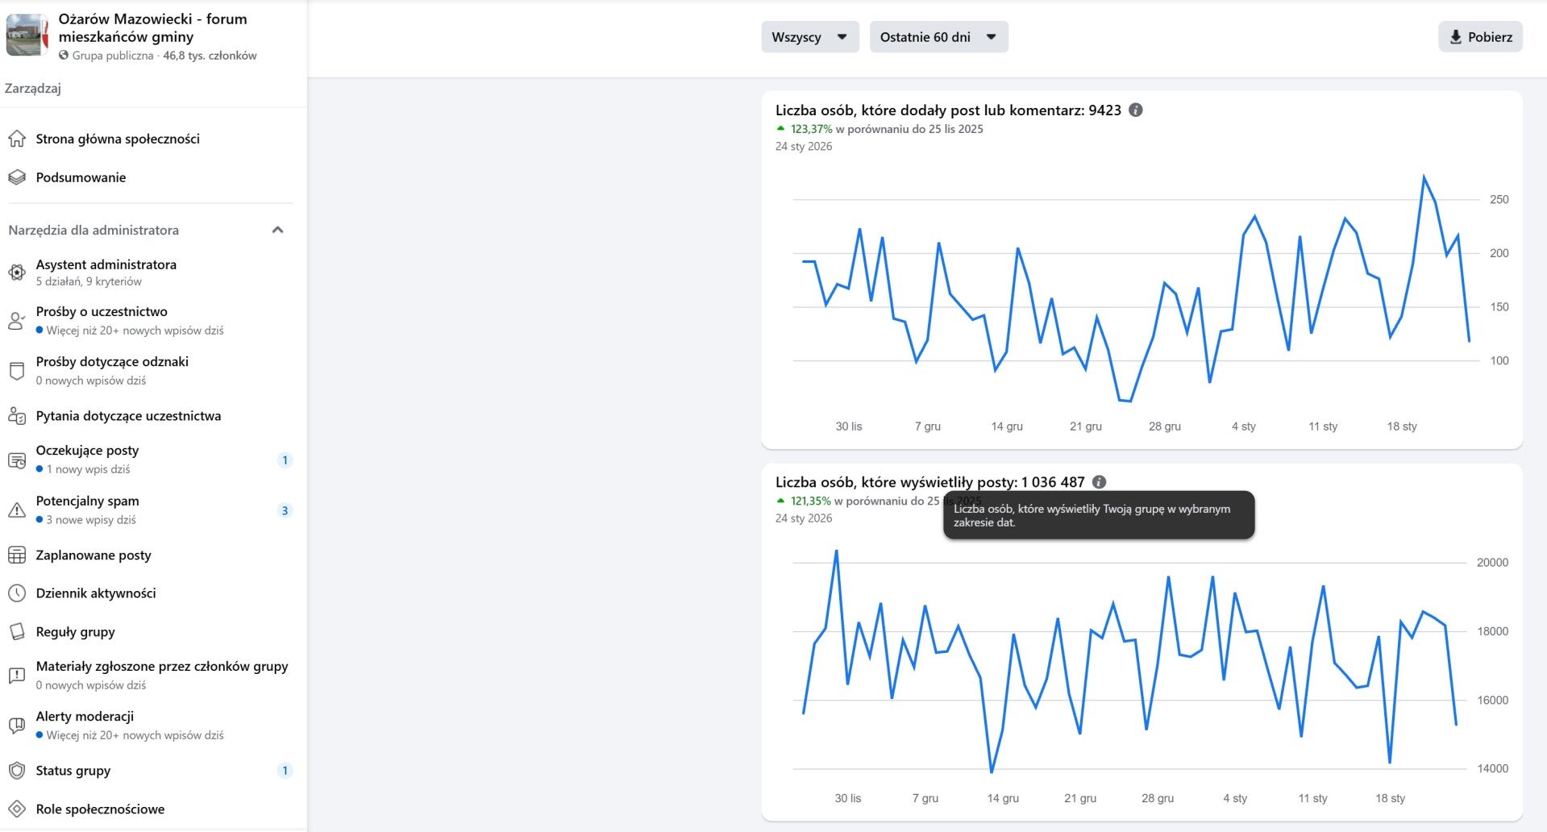Click the Role społecznościowe diamond icon
Viewport: 1547px width, 832px height.
tap(17, 809)
